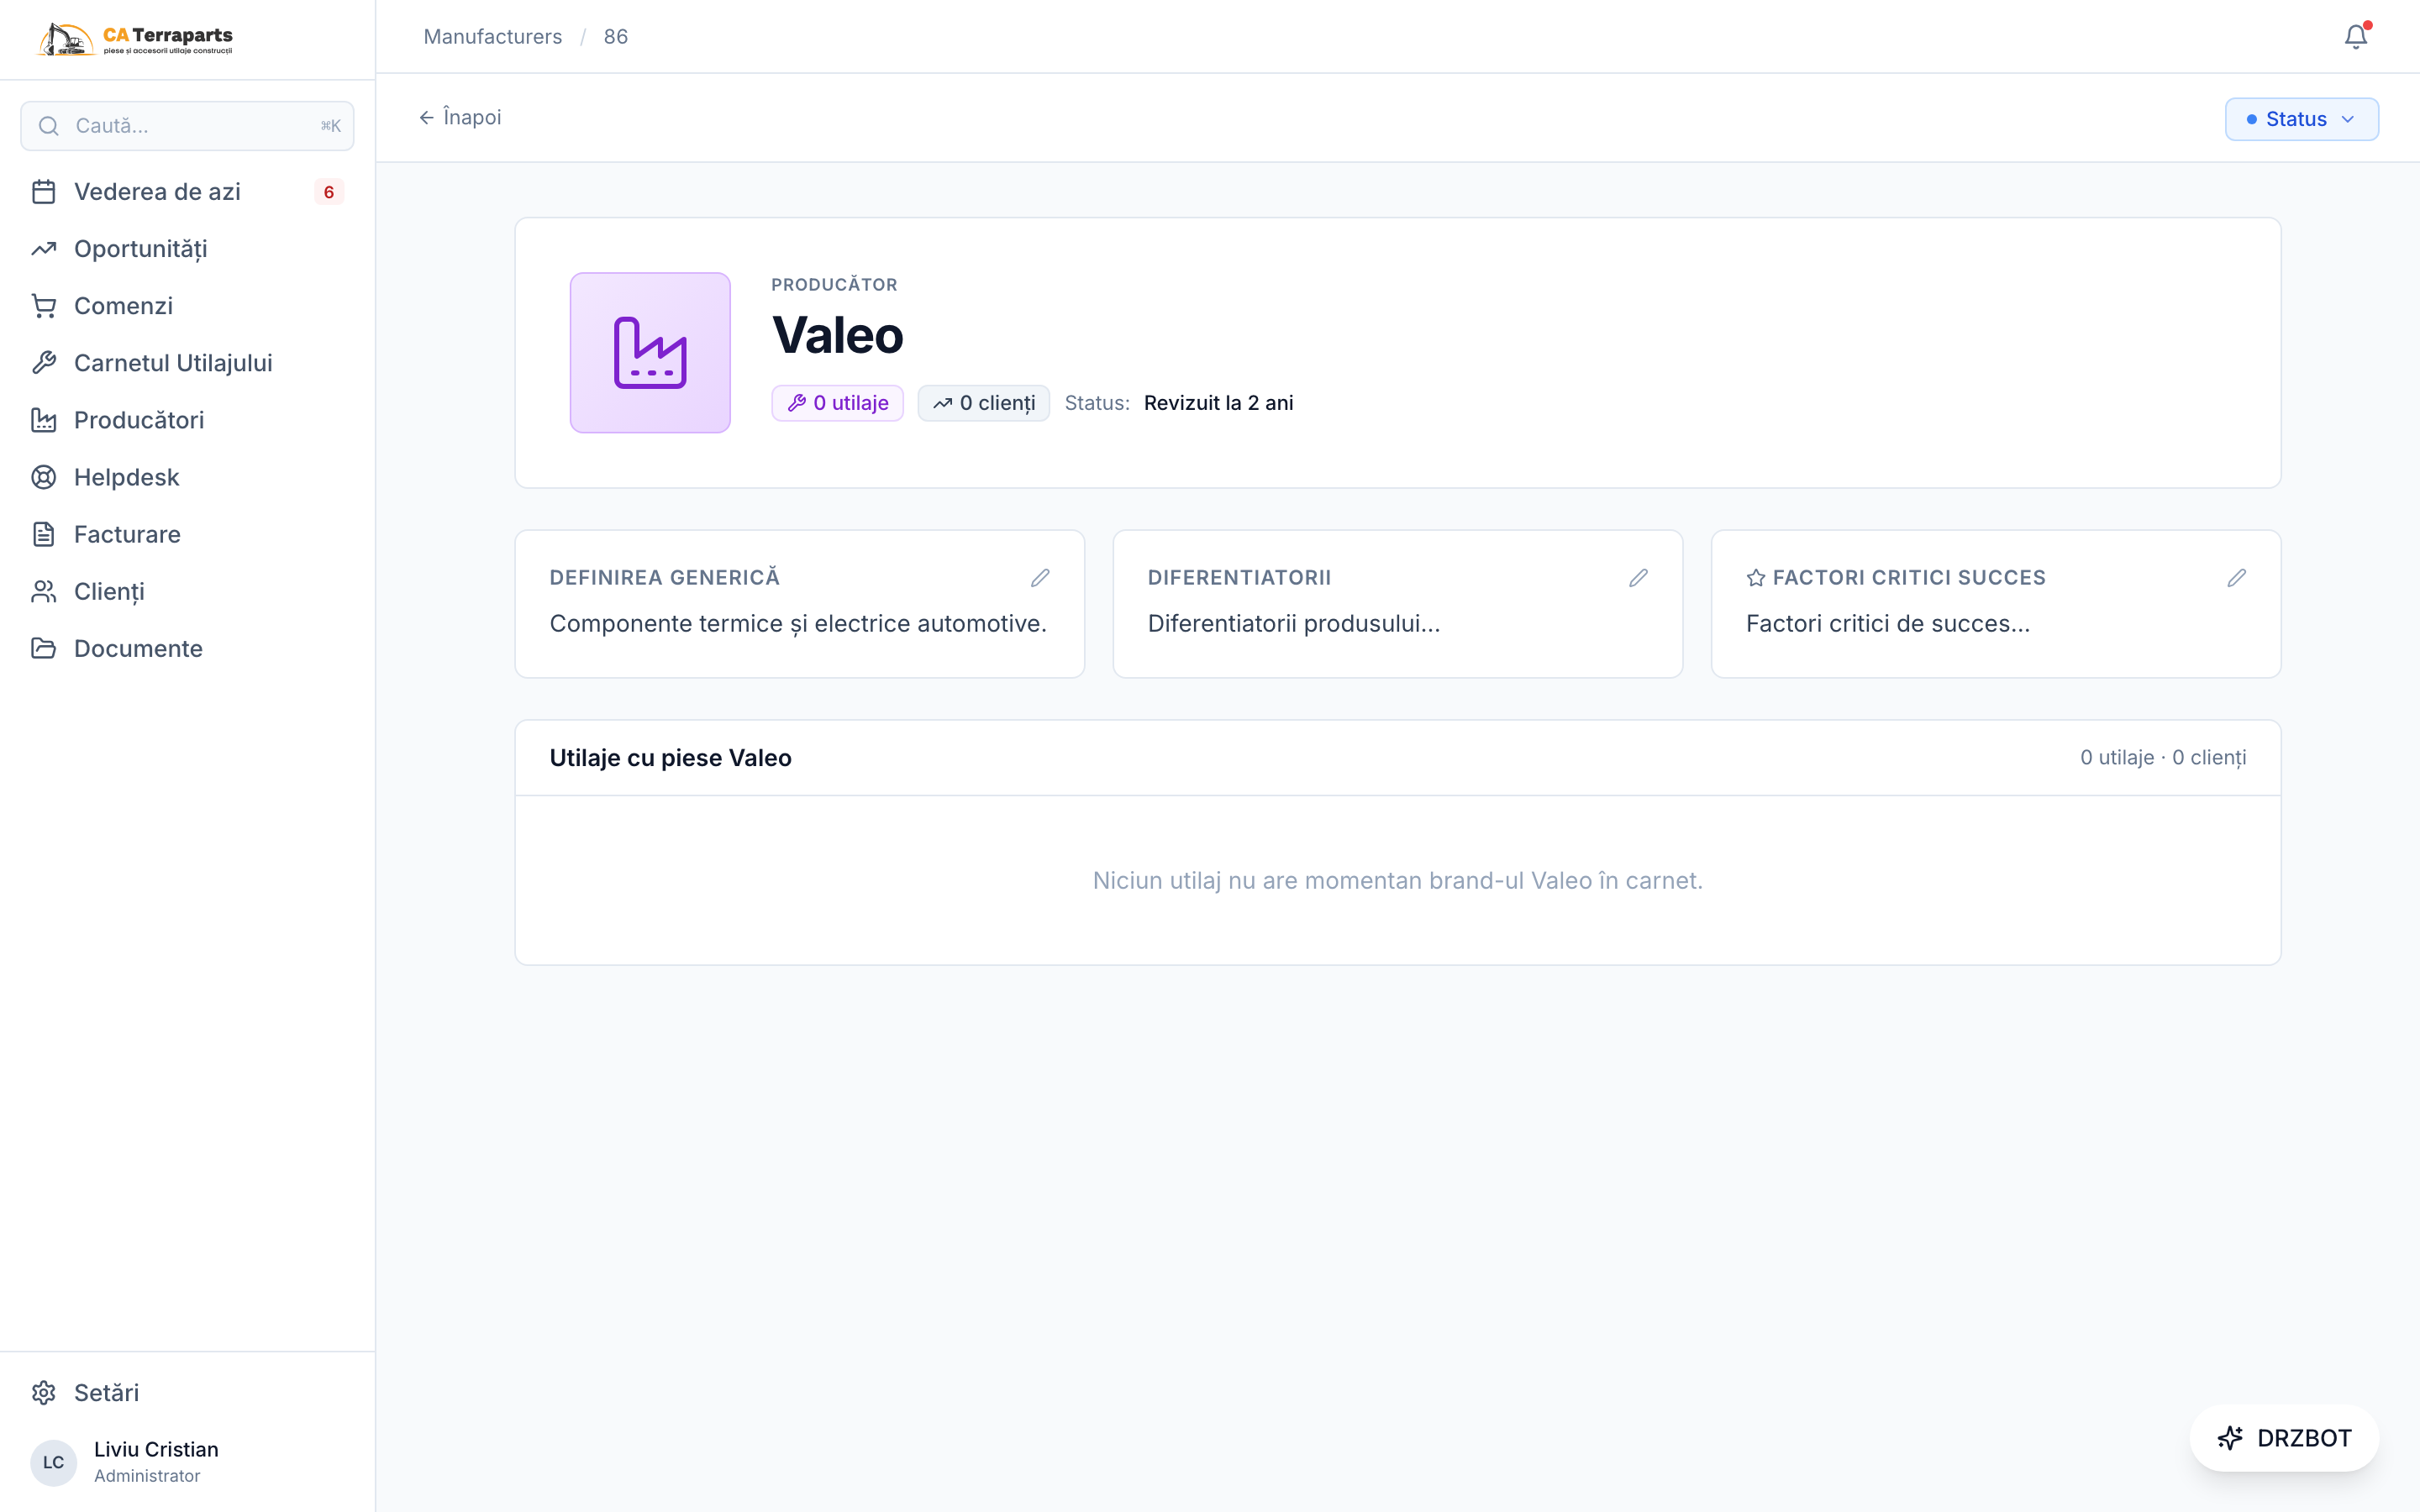Open the Producători section

click(x=187, y=420)
